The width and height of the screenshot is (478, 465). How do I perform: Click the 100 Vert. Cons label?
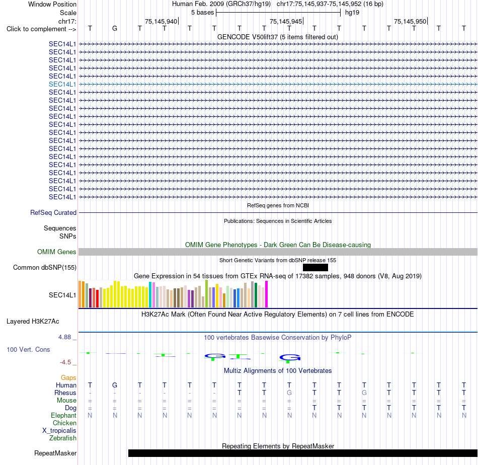[28, 349]
